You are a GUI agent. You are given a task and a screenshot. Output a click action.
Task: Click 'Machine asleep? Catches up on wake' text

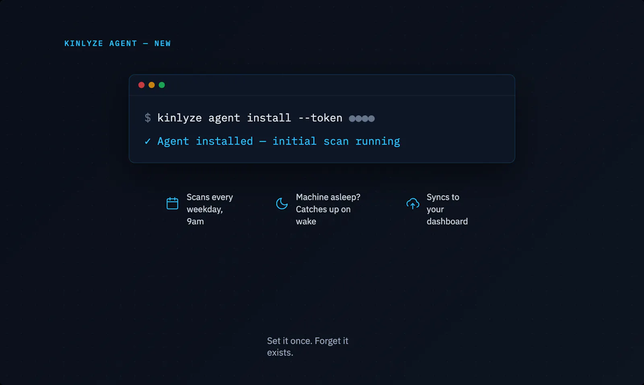[328, 209]
